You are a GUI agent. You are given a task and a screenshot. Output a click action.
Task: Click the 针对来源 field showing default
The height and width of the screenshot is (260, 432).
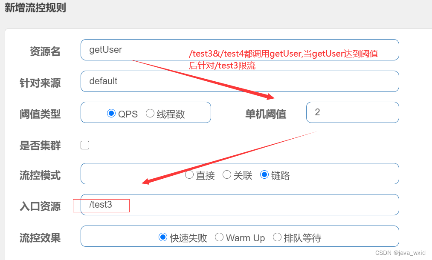click(x=240, y=81)
